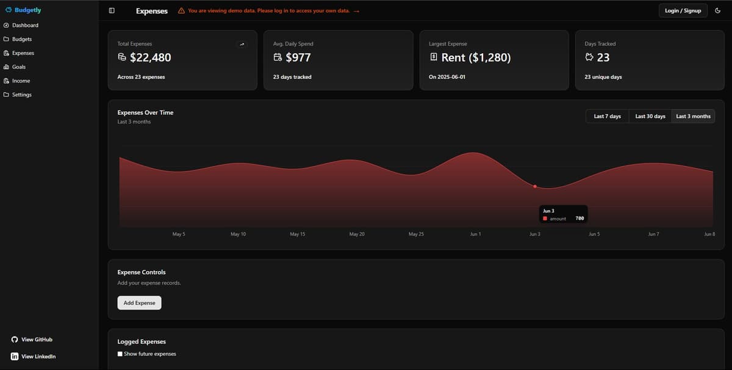Go to Budgets in the sidebar
The height and width of the screenshot is (370, 732).
(x=22, y=39)
